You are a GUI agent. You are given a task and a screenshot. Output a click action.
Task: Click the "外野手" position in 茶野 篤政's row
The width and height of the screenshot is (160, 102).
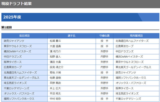click(x=104, y=83)
